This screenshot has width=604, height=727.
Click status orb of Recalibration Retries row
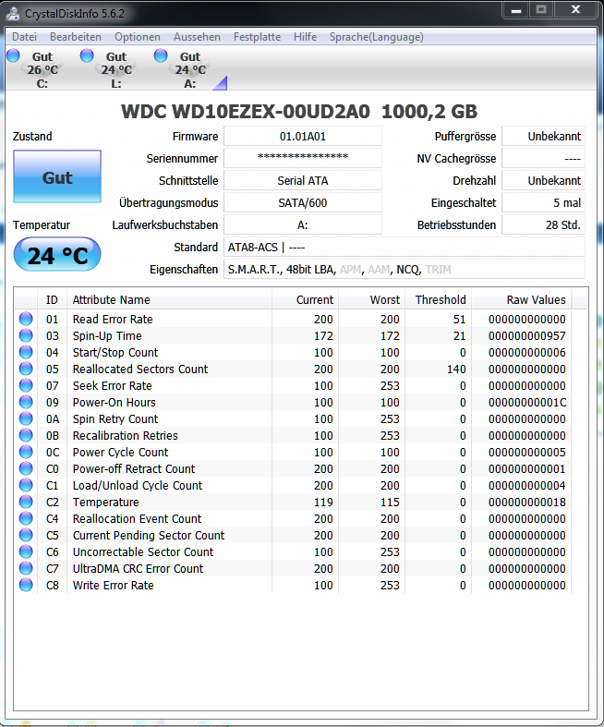pyautogui.click(x=26, y=435)
